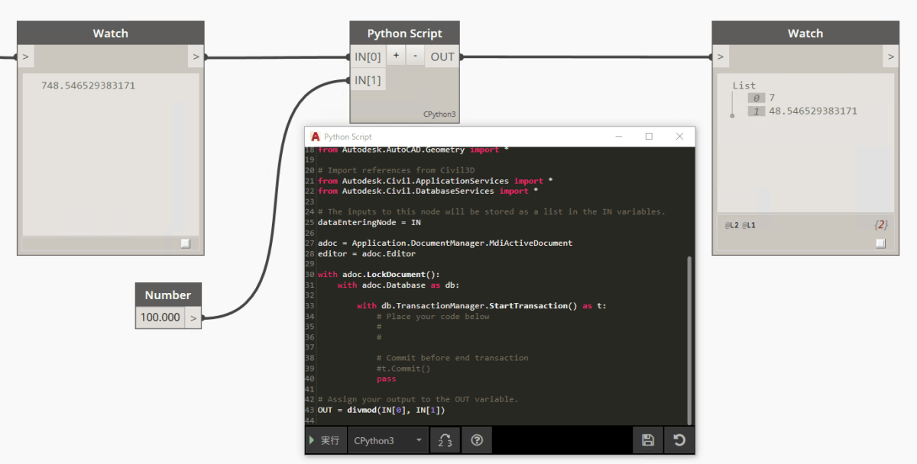917x464 pixels.
Task: Edit the 100.000 value in Number node
Action: [160, 317]
